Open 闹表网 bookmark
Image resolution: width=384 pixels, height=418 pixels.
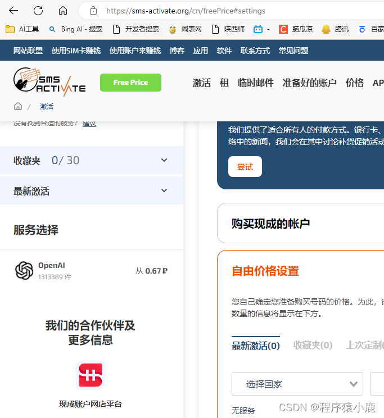click(185, 29)
